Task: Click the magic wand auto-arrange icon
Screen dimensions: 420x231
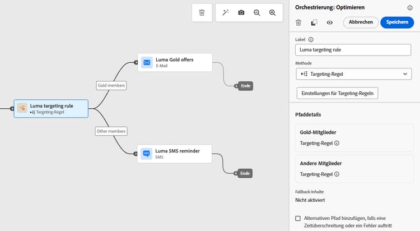Action: pyautogui.click(x=226, y=12)
